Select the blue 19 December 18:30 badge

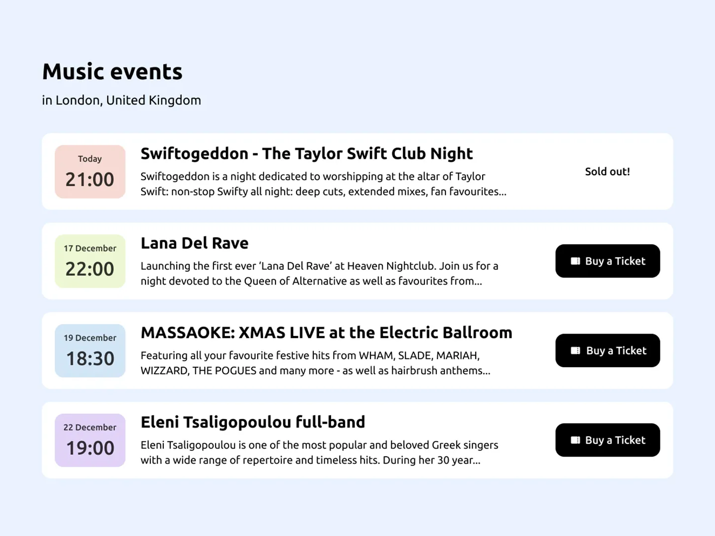pyautogui.click(x=90, y=350)
